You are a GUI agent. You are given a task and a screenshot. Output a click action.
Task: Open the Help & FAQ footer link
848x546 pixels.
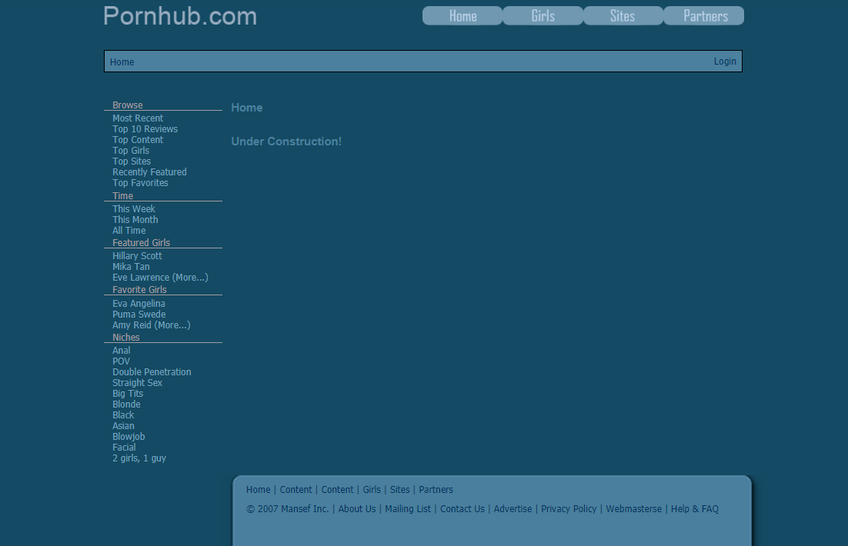[694, 509]
